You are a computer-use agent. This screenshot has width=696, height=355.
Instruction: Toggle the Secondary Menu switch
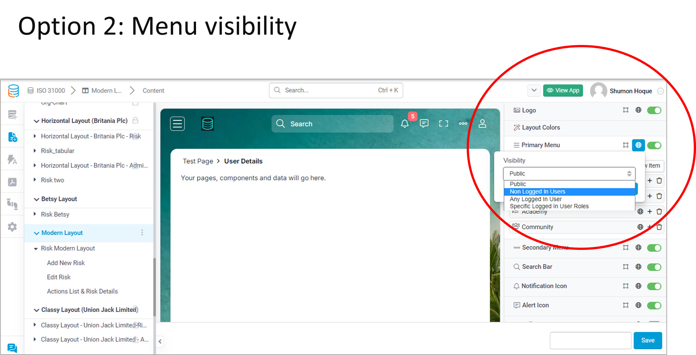tap(654, 248)
